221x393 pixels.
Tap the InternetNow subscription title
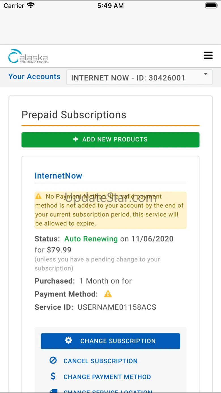pos(58,176)
